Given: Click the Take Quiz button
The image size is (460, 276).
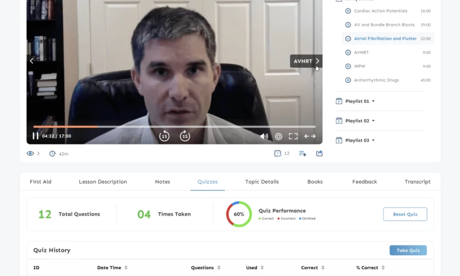Looking at the screenshot, I should coord(408,250).
